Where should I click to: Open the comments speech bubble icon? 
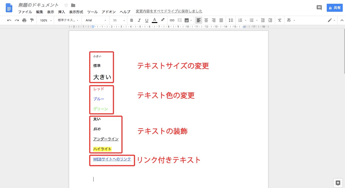[x=319, y=8]
